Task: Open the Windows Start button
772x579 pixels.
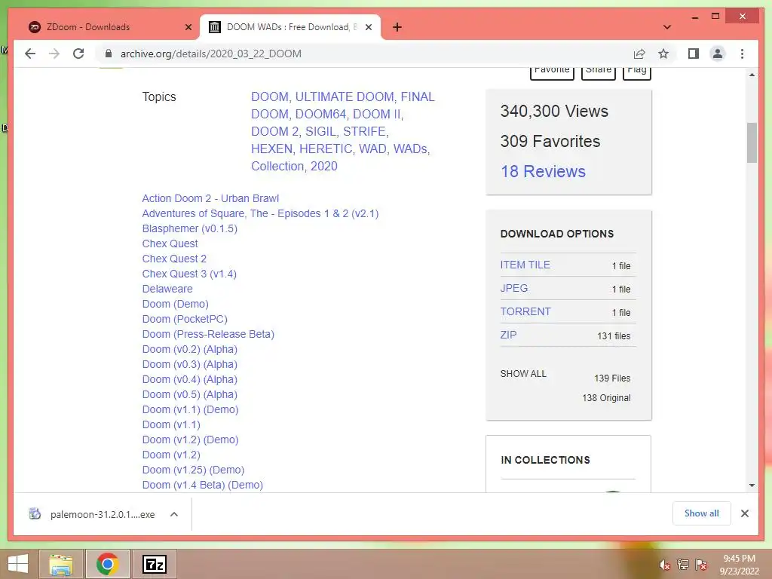Action: pyautogui.click(x=18, y=564)
